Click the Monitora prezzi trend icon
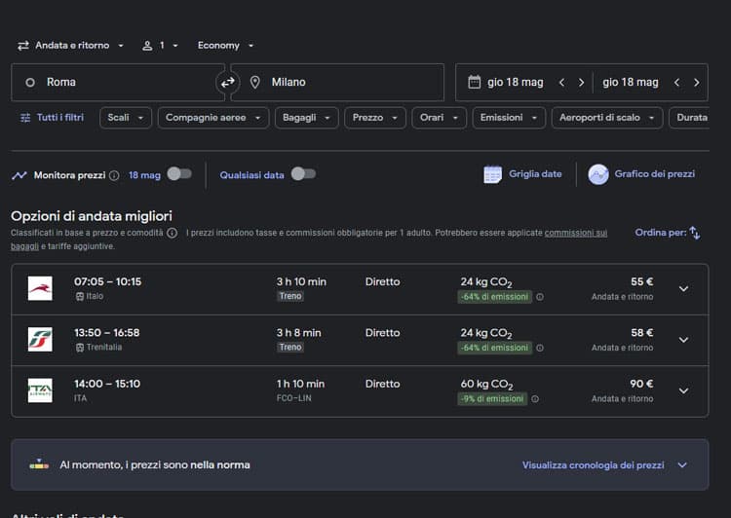The image size is (731, 518). pos(19,175)
